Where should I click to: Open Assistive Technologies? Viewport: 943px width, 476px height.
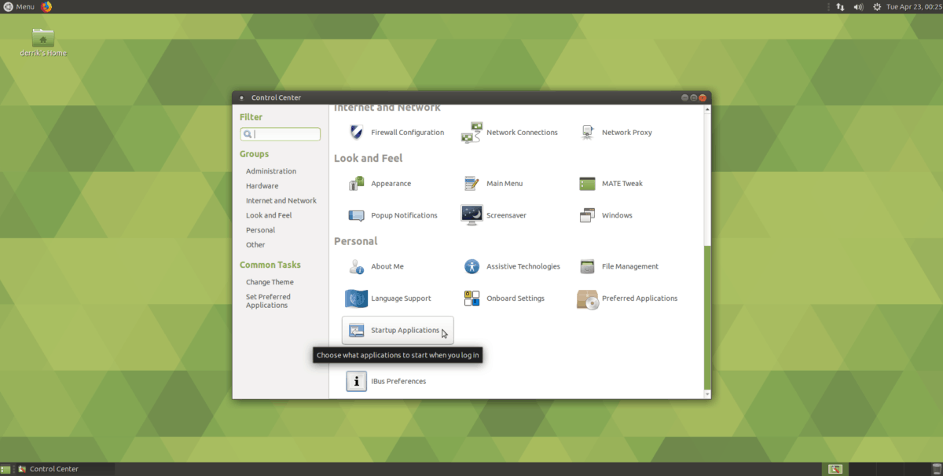point(512,267)
